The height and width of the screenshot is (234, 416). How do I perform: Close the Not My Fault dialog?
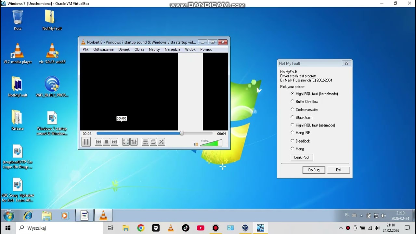click(x=346, y=63)
